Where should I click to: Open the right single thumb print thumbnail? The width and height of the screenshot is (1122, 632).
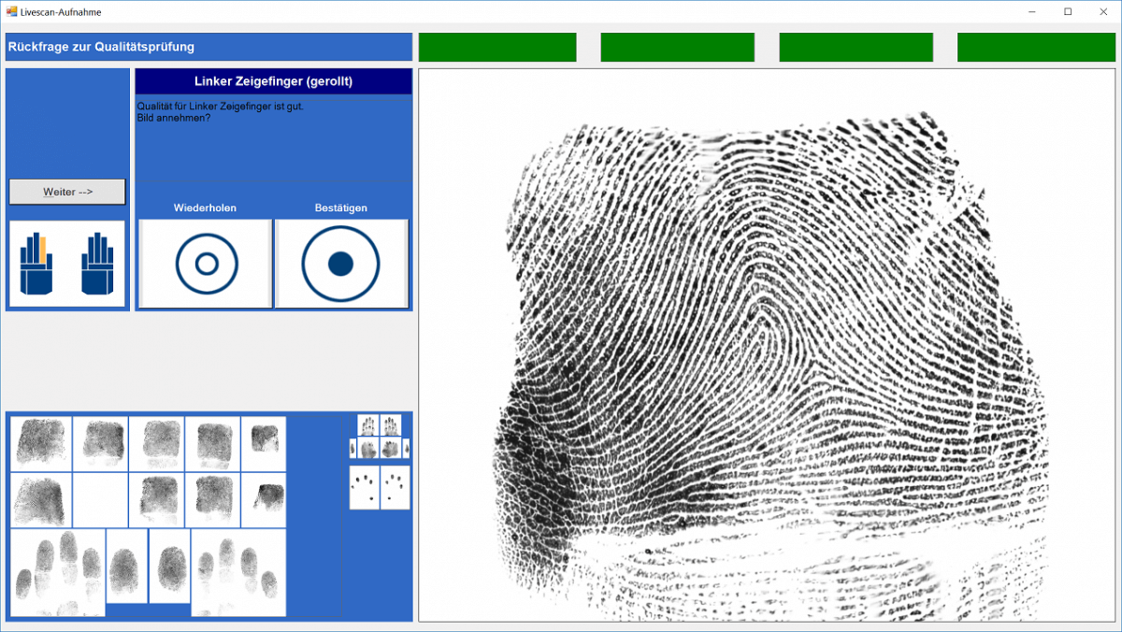click(x=169, y=566)
